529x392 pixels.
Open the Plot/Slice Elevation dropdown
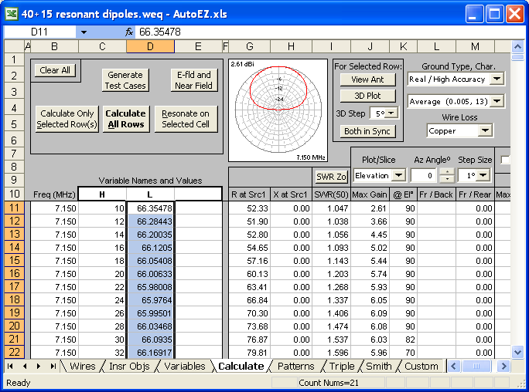[399, 175]
